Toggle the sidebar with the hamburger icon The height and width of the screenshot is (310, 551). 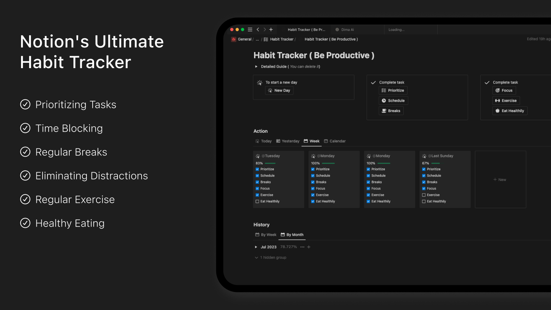[250, 29]
